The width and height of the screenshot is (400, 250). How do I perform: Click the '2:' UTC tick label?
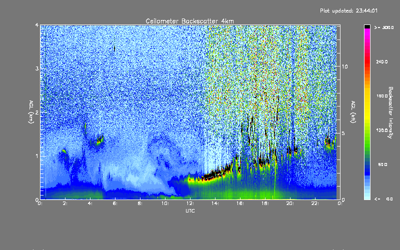pos(65,203)
